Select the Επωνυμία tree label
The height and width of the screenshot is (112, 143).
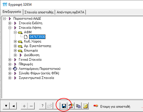click(31, 50)
